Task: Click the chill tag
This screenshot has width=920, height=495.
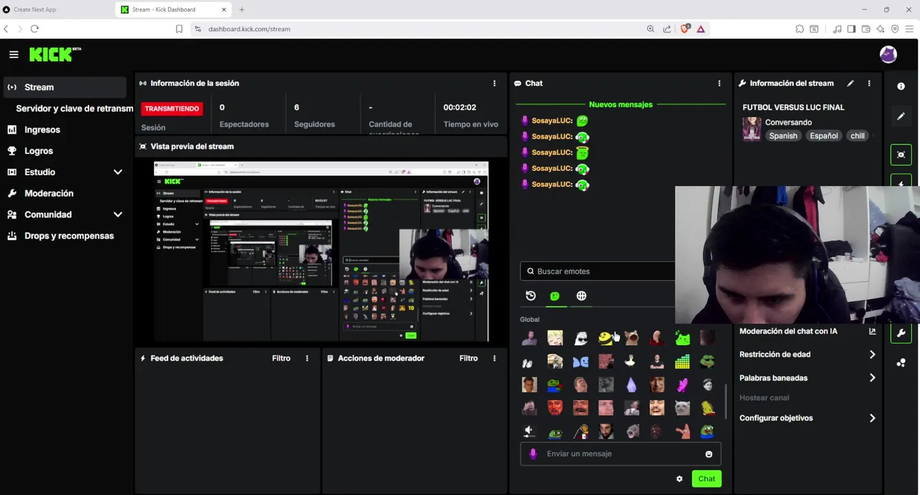Action: (x=857, y=136)
